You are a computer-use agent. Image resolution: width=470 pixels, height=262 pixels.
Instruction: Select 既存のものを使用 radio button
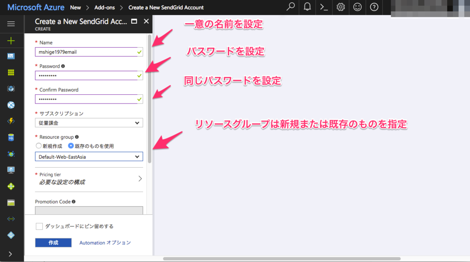coord(71,146)
